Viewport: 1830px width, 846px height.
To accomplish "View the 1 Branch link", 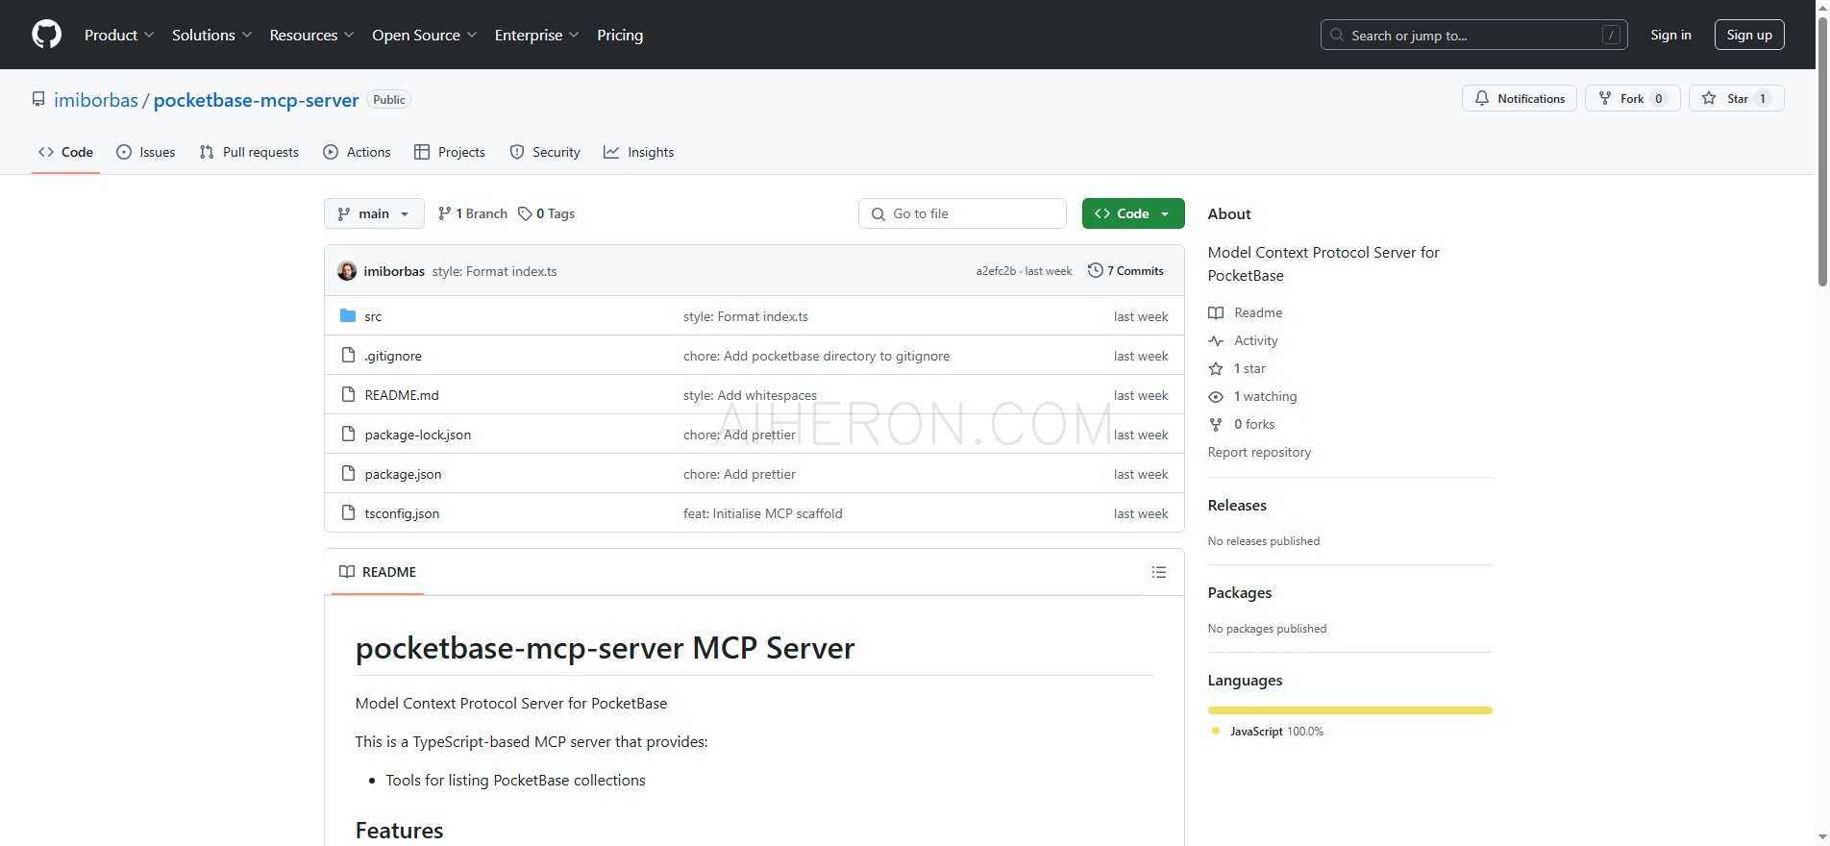I will [x=472, y=213].
